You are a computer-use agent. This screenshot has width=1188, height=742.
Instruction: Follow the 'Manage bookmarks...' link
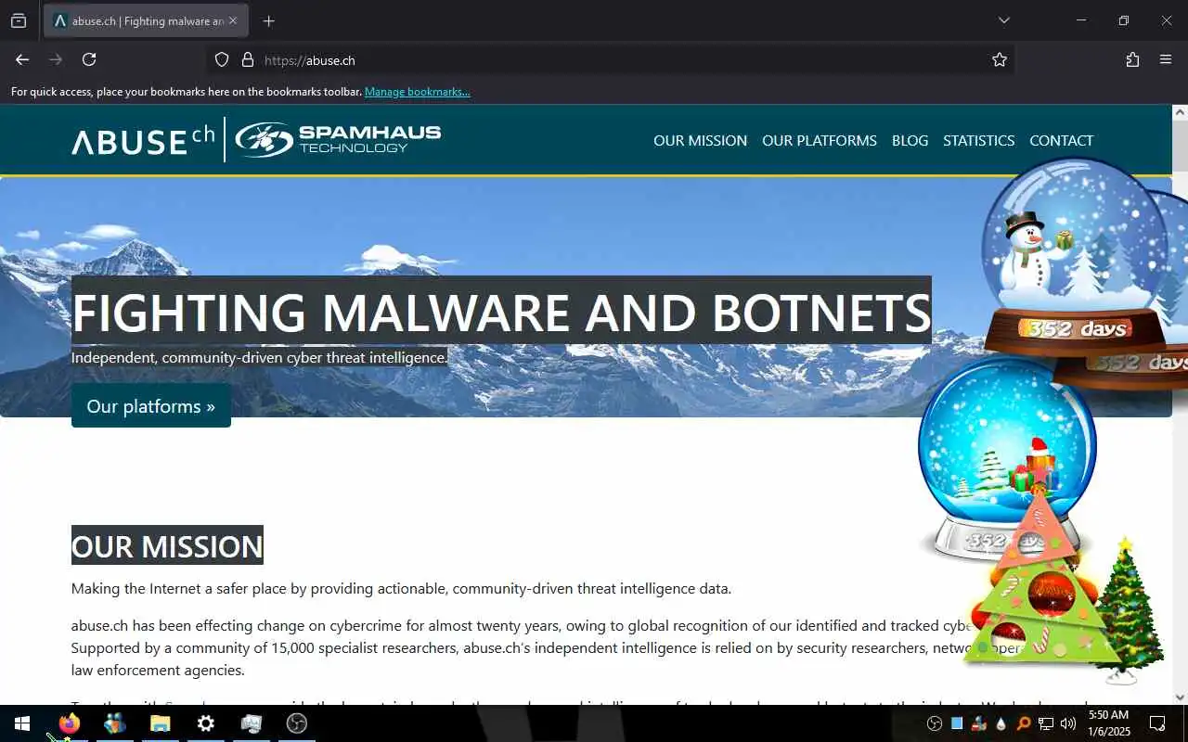point(418,92)
